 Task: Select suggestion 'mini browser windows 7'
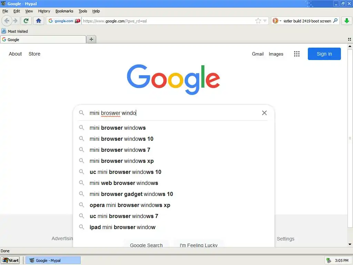tap(173, 150)
